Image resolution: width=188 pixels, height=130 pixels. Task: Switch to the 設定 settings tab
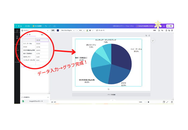[x=42, y=34]
